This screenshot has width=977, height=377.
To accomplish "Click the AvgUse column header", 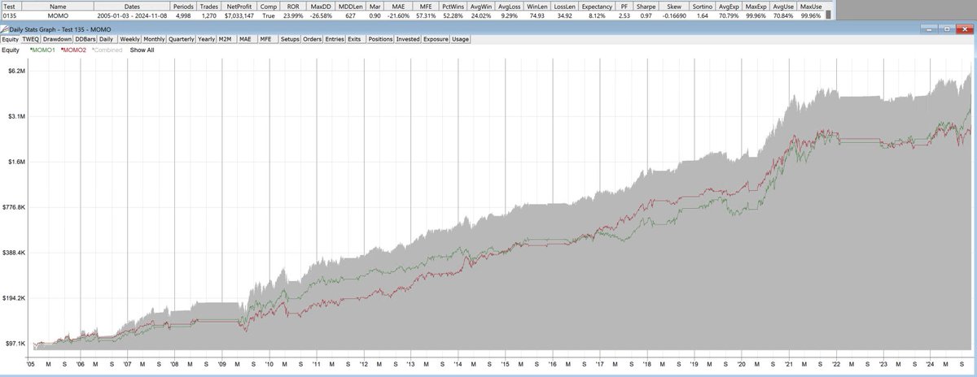I will tap(783, 6).
